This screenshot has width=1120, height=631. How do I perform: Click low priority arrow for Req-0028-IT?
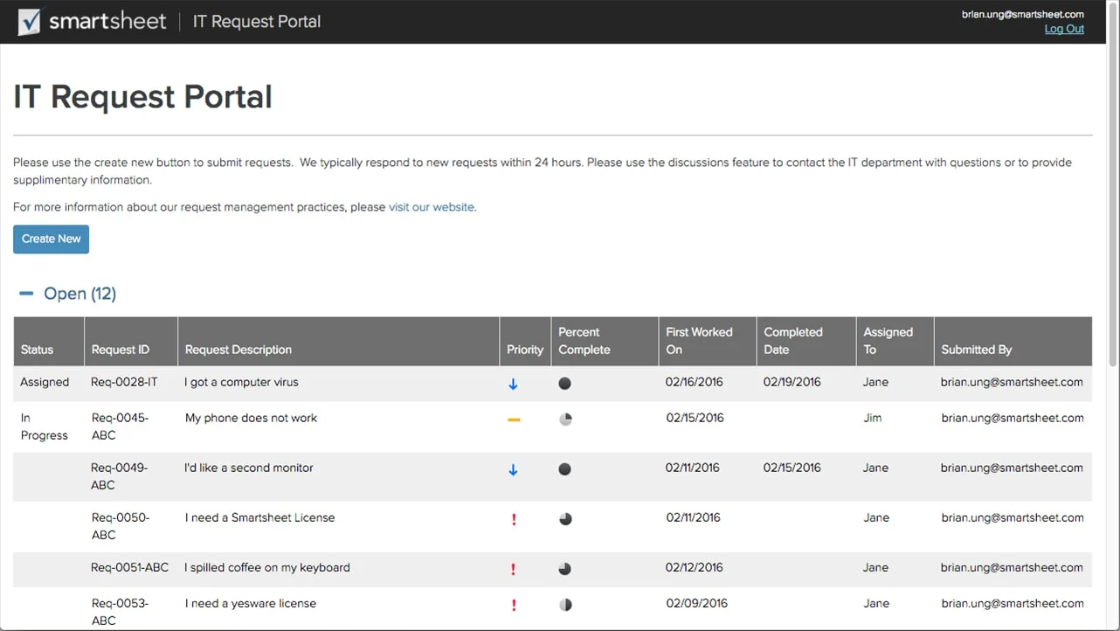pyautogui.click(x=513, y=384)
